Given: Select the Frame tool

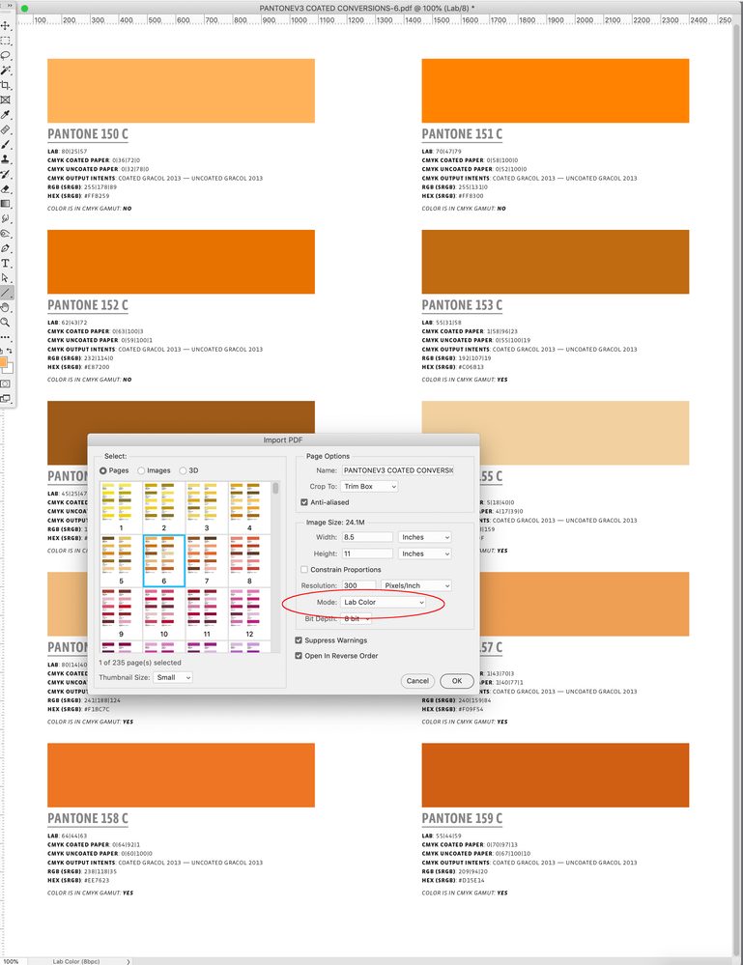Looking at the screenshot, I should [6, 99].
